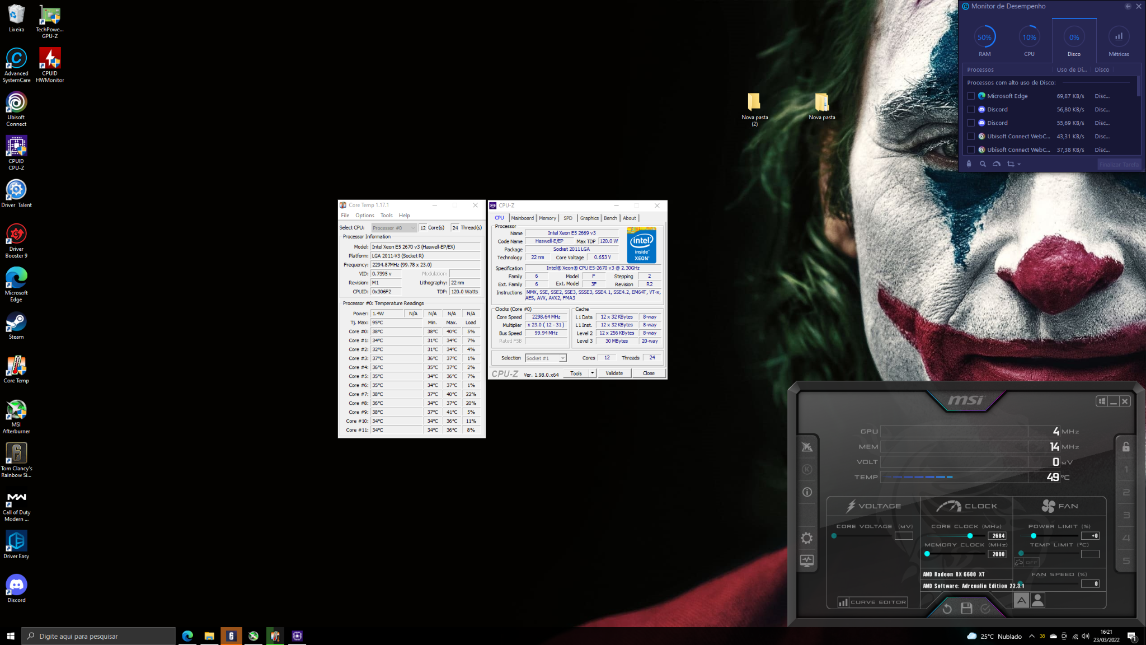Click Afterburner Windows startup icon
This screenshot has width=1146, height=645.
coord(1102,401)
